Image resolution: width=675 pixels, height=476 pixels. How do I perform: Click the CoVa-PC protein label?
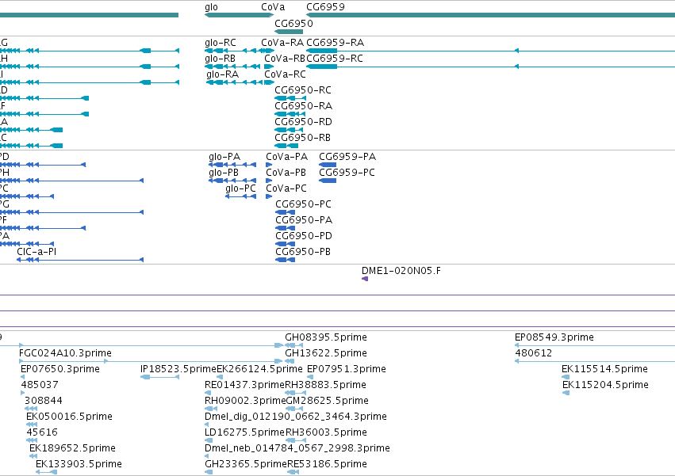click(286, 188)
